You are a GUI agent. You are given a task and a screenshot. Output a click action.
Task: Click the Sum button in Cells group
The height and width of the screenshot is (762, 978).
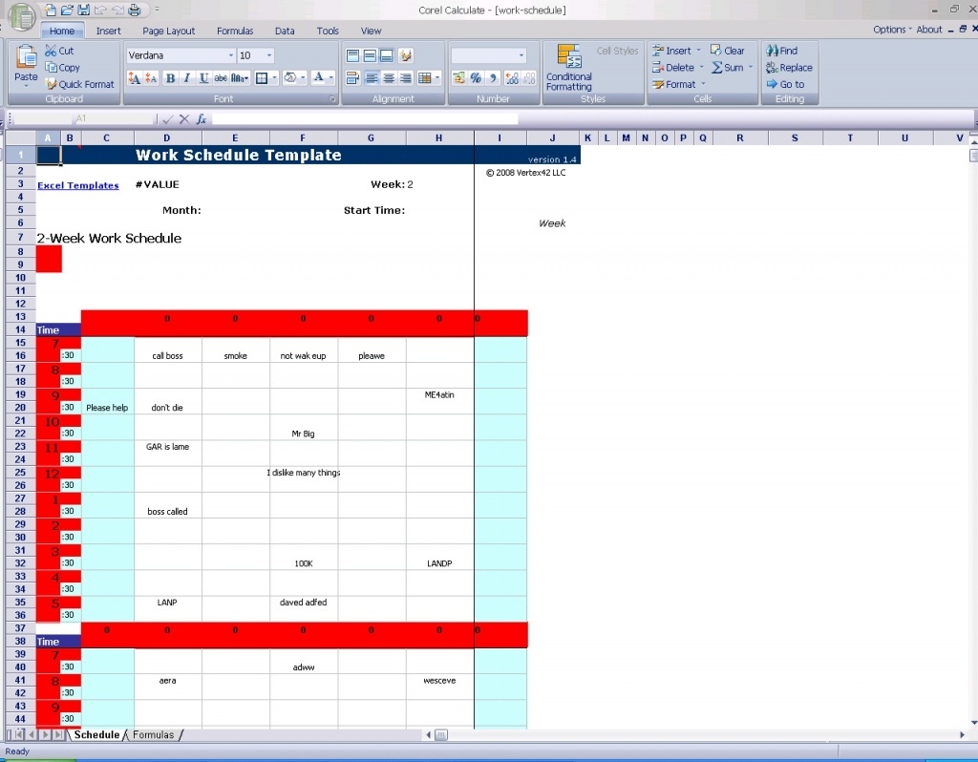[x=733, y=67]
